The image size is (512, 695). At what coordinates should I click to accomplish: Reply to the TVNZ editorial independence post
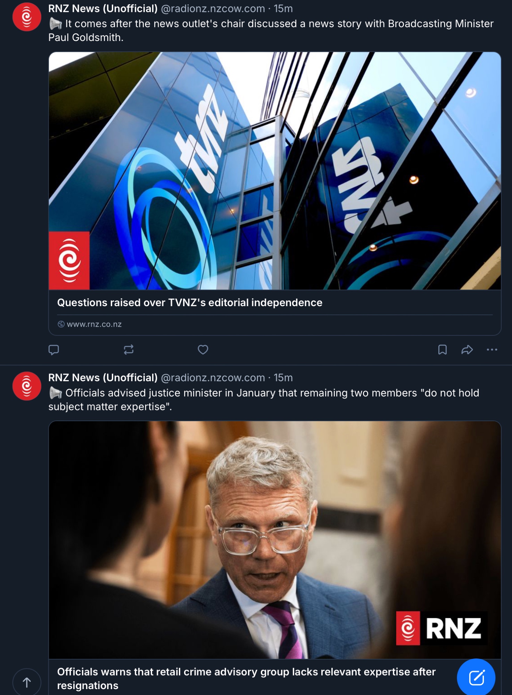(x=53, y=350)
